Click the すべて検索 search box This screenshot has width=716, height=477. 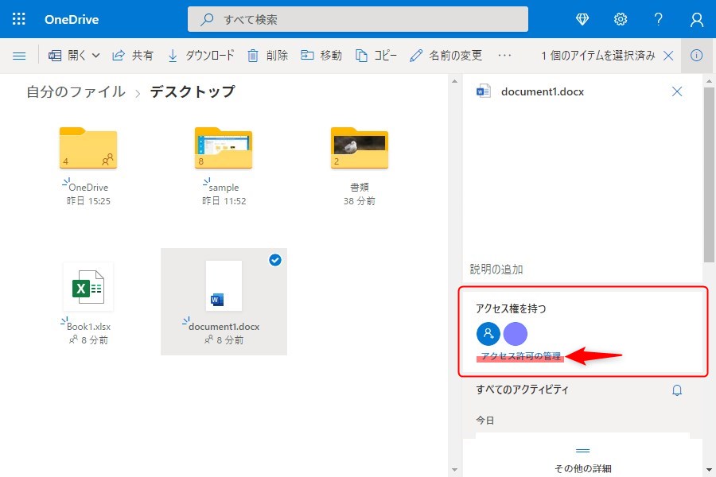click(x=358, y=19)
